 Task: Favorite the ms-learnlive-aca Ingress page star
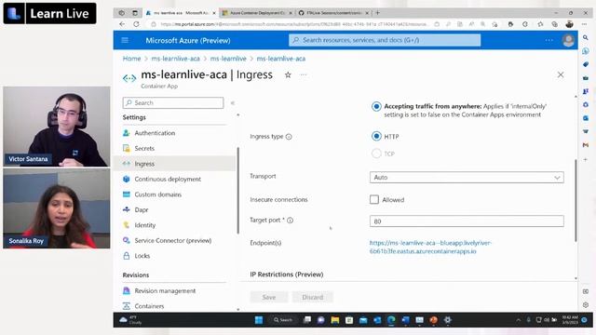click(x=288, y=74)
